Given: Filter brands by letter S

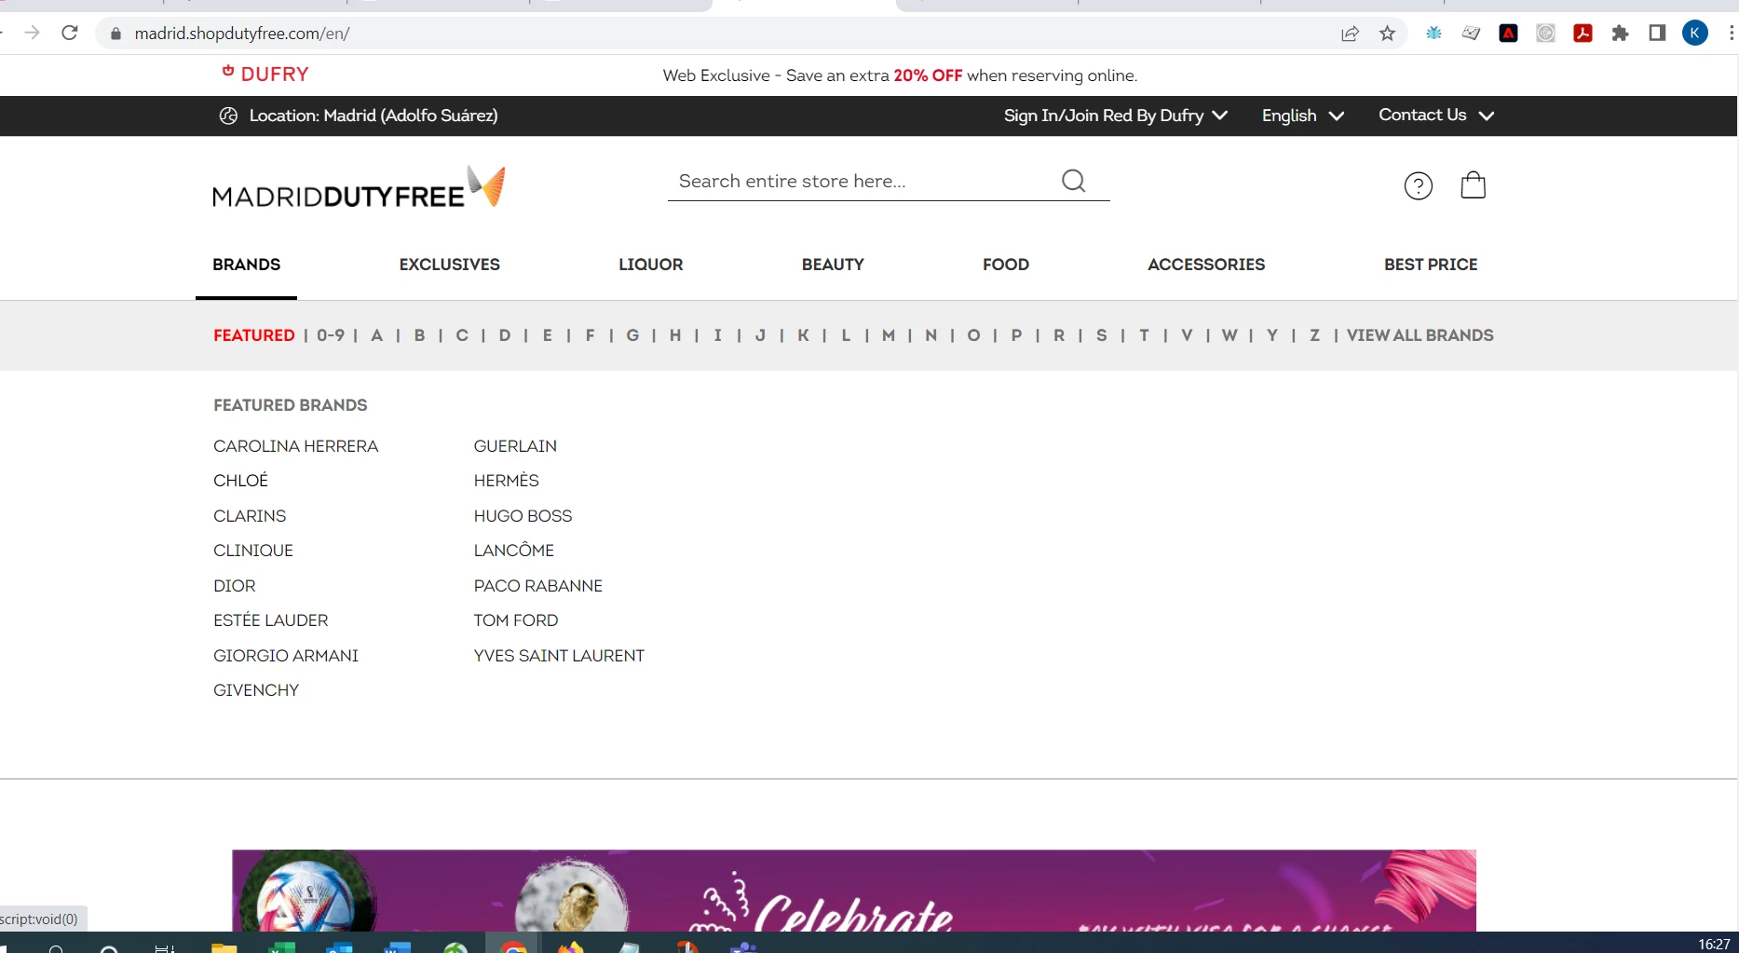Looking at the screenshot, I should [x=1102, y=335].
